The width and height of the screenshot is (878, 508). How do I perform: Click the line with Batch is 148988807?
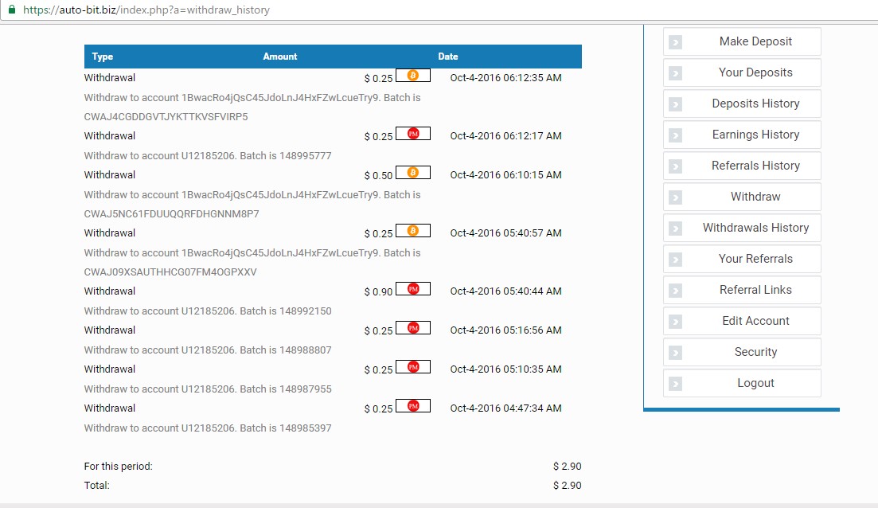point(208,350)
